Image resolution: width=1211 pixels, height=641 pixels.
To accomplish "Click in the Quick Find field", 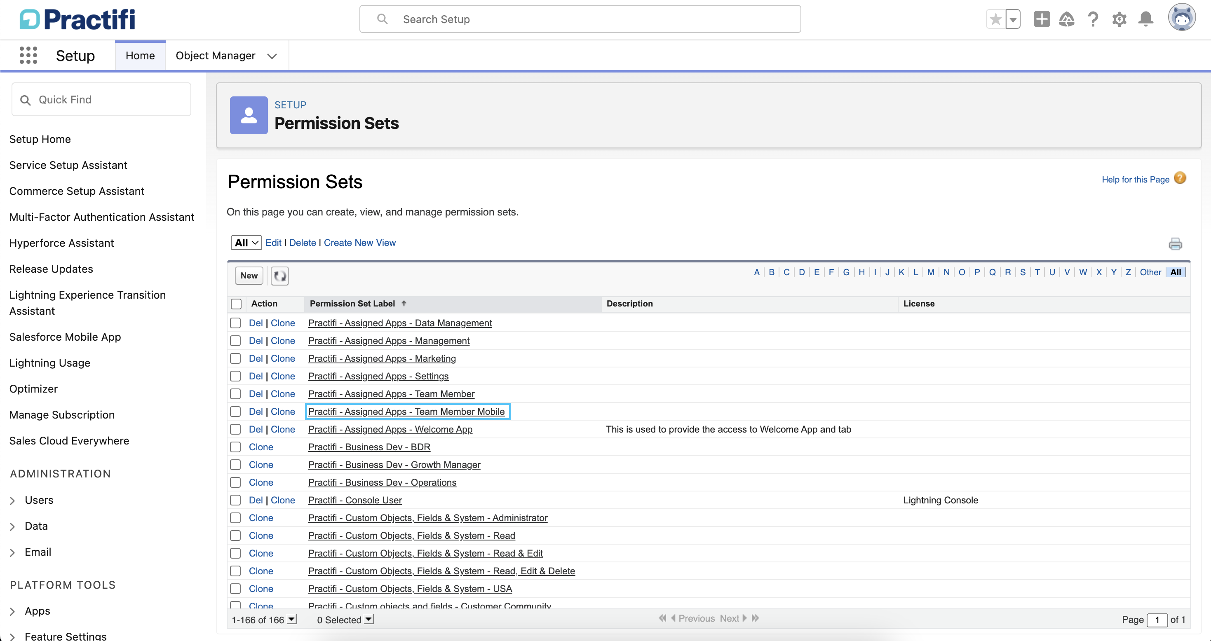I will 101,100.
